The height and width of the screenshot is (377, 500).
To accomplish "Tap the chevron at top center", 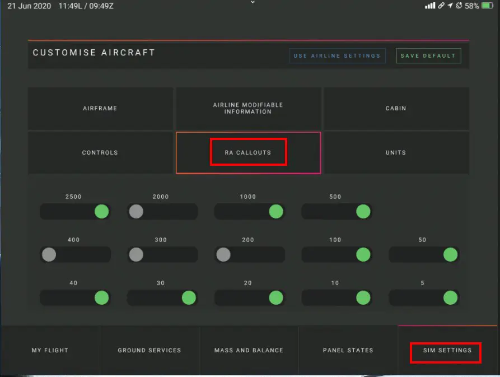I will (x=253, y=2).
